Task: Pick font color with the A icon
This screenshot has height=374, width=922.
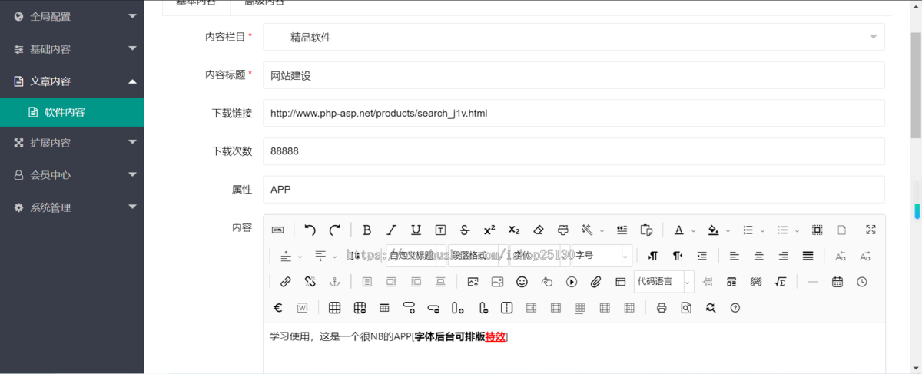Action: coord(678,230)
